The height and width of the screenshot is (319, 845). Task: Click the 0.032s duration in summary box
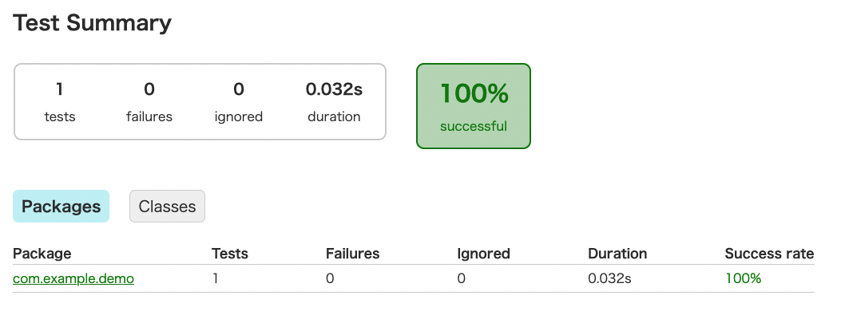pyautogui.click(x=334, y=89)
